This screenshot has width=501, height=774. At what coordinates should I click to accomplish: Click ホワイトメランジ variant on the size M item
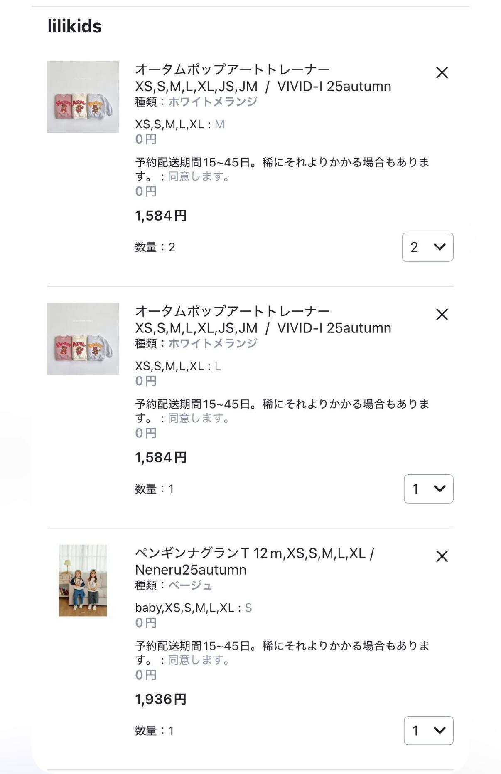[x=213, y=102]
